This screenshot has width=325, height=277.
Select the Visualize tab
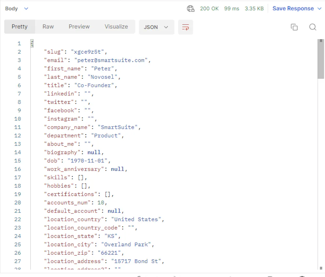pyautogui.click(x=116, y=27)
